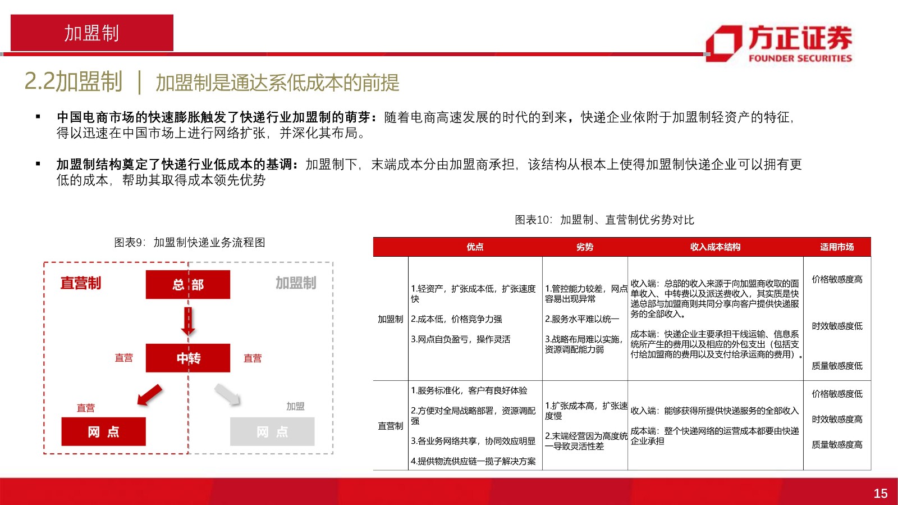898x505 pixels.
Task: Click the 图表9 flowchart caption
Action: coord(190,242)
